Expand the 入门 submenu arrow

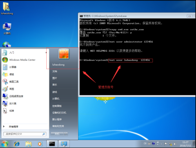click(x=46, y=53)
